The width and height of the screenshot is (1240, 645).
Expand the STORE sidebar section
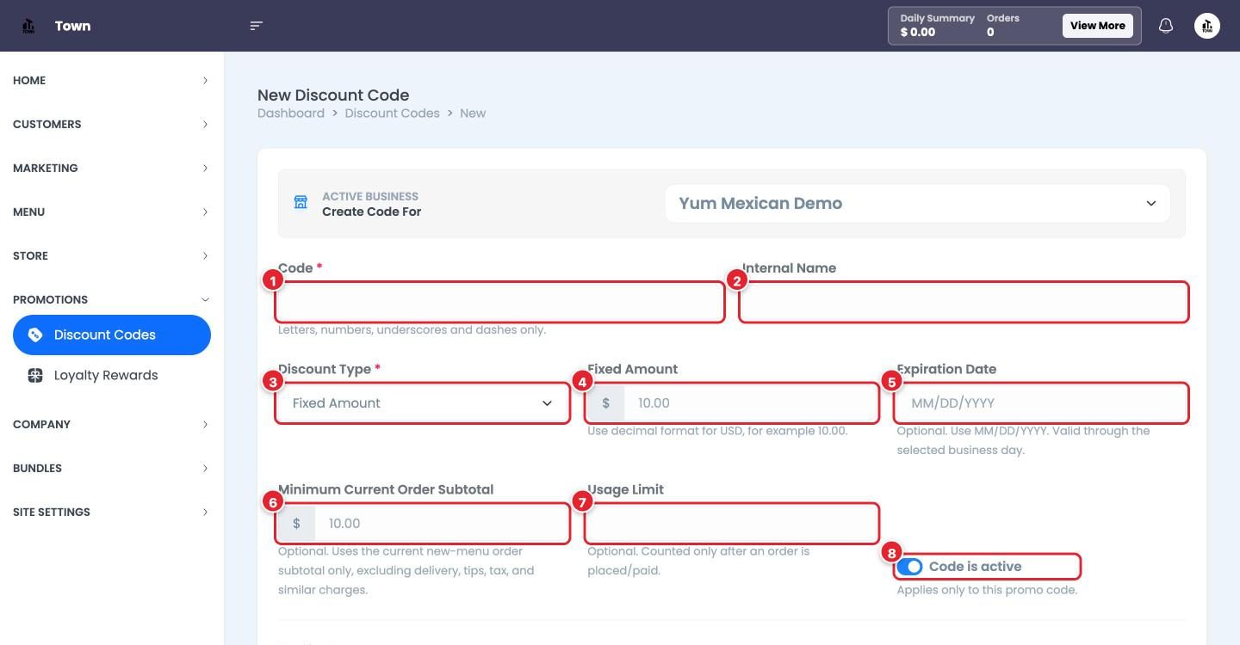click(111, 256)
